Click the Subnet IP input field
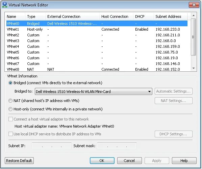The height and width of the screenshot is (169, 202). click(x=52, y=145)
